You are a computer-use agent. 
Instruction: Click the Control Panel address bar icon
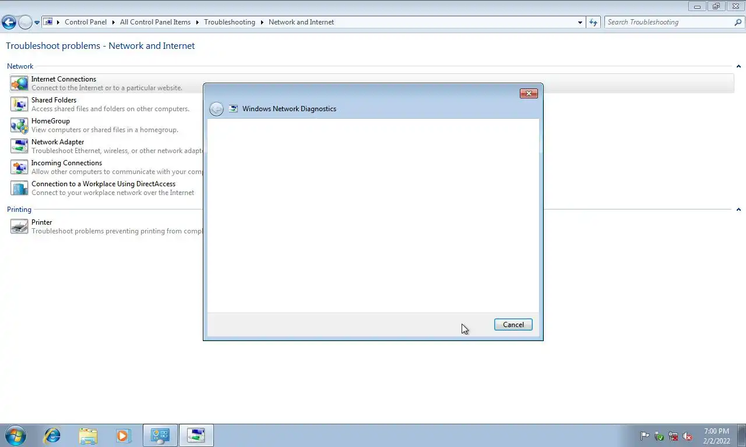pyautogui.click(x=49, y=22)
